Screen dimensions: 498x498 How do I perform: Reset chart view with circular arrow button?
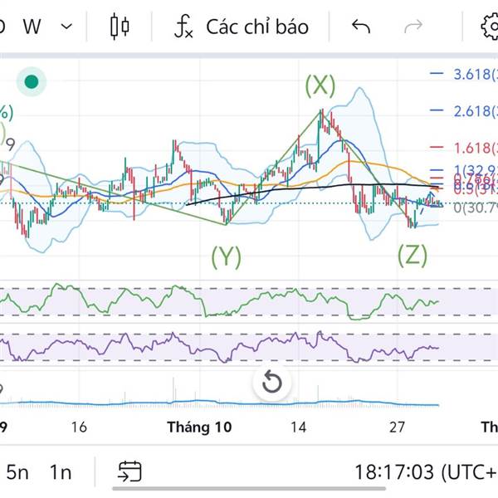pyautogui.click(x=272, y=383)
